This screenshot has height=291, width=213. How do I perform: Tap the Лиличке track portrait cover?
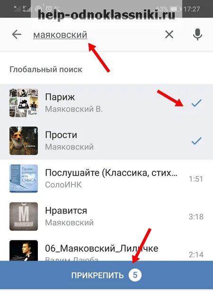[24, 250]
